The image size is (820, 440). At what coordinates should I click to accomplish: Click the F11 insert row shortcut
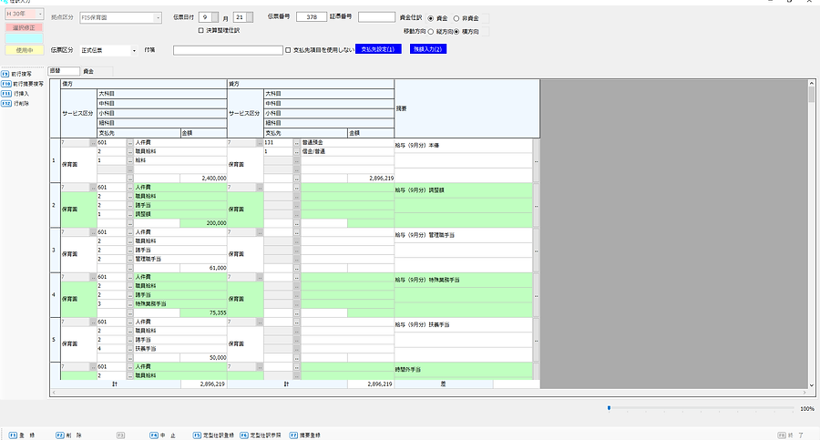point(15,94)
